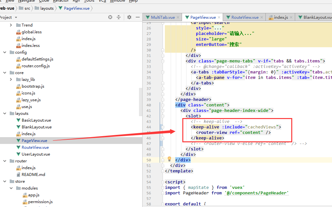Select README.md in the project tree
The width and height of the screenshot is (332, 207).
click(x=33, y=174)
